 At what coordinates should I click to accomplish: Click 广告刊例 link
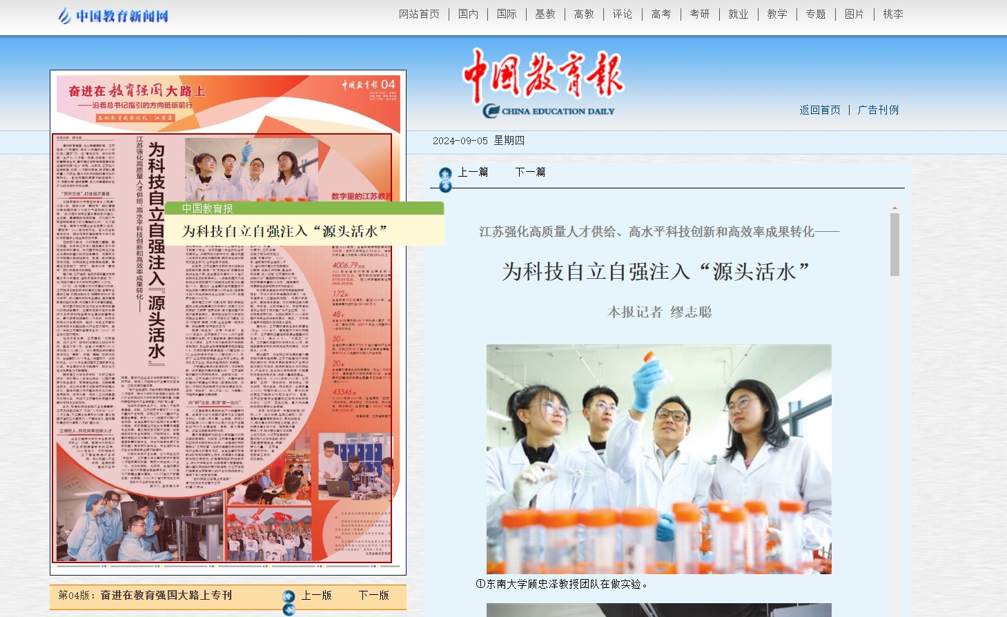tap(878, 110)
